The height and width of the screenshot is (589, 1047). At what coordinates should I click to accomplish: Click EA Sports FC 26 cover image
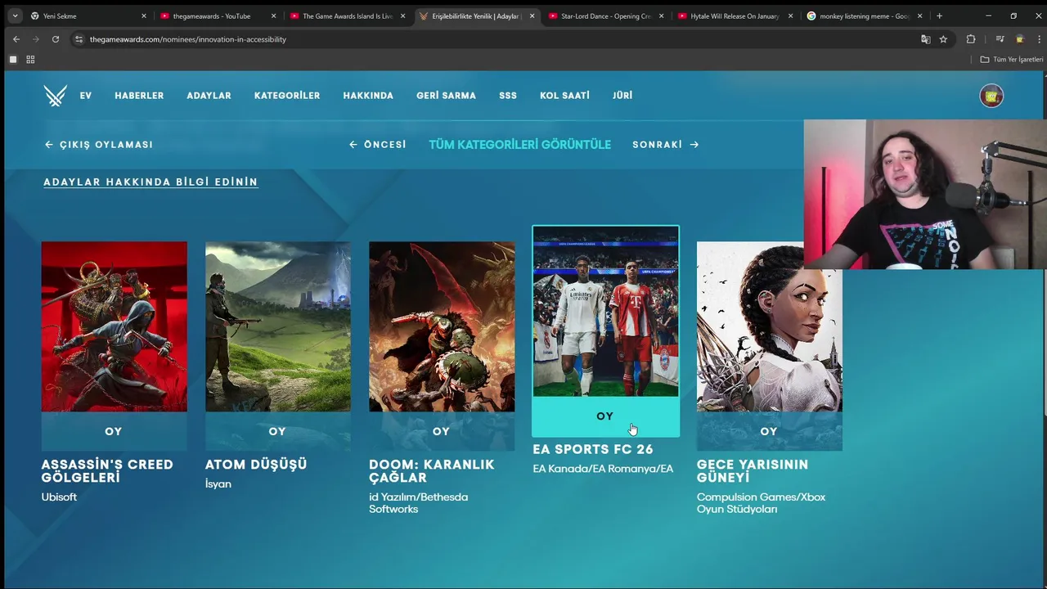click(605, 312)
